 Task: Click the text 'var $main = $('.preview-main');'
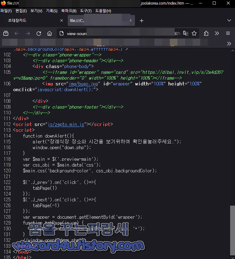pyautogui.click(x=61, y=159)
